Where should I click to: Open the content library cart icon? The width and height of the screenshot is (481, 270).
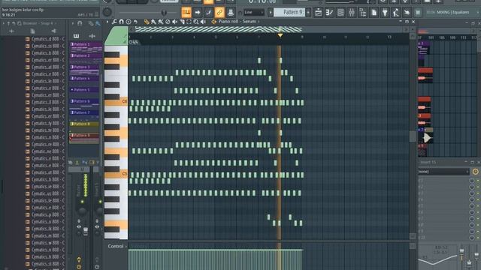418,13
